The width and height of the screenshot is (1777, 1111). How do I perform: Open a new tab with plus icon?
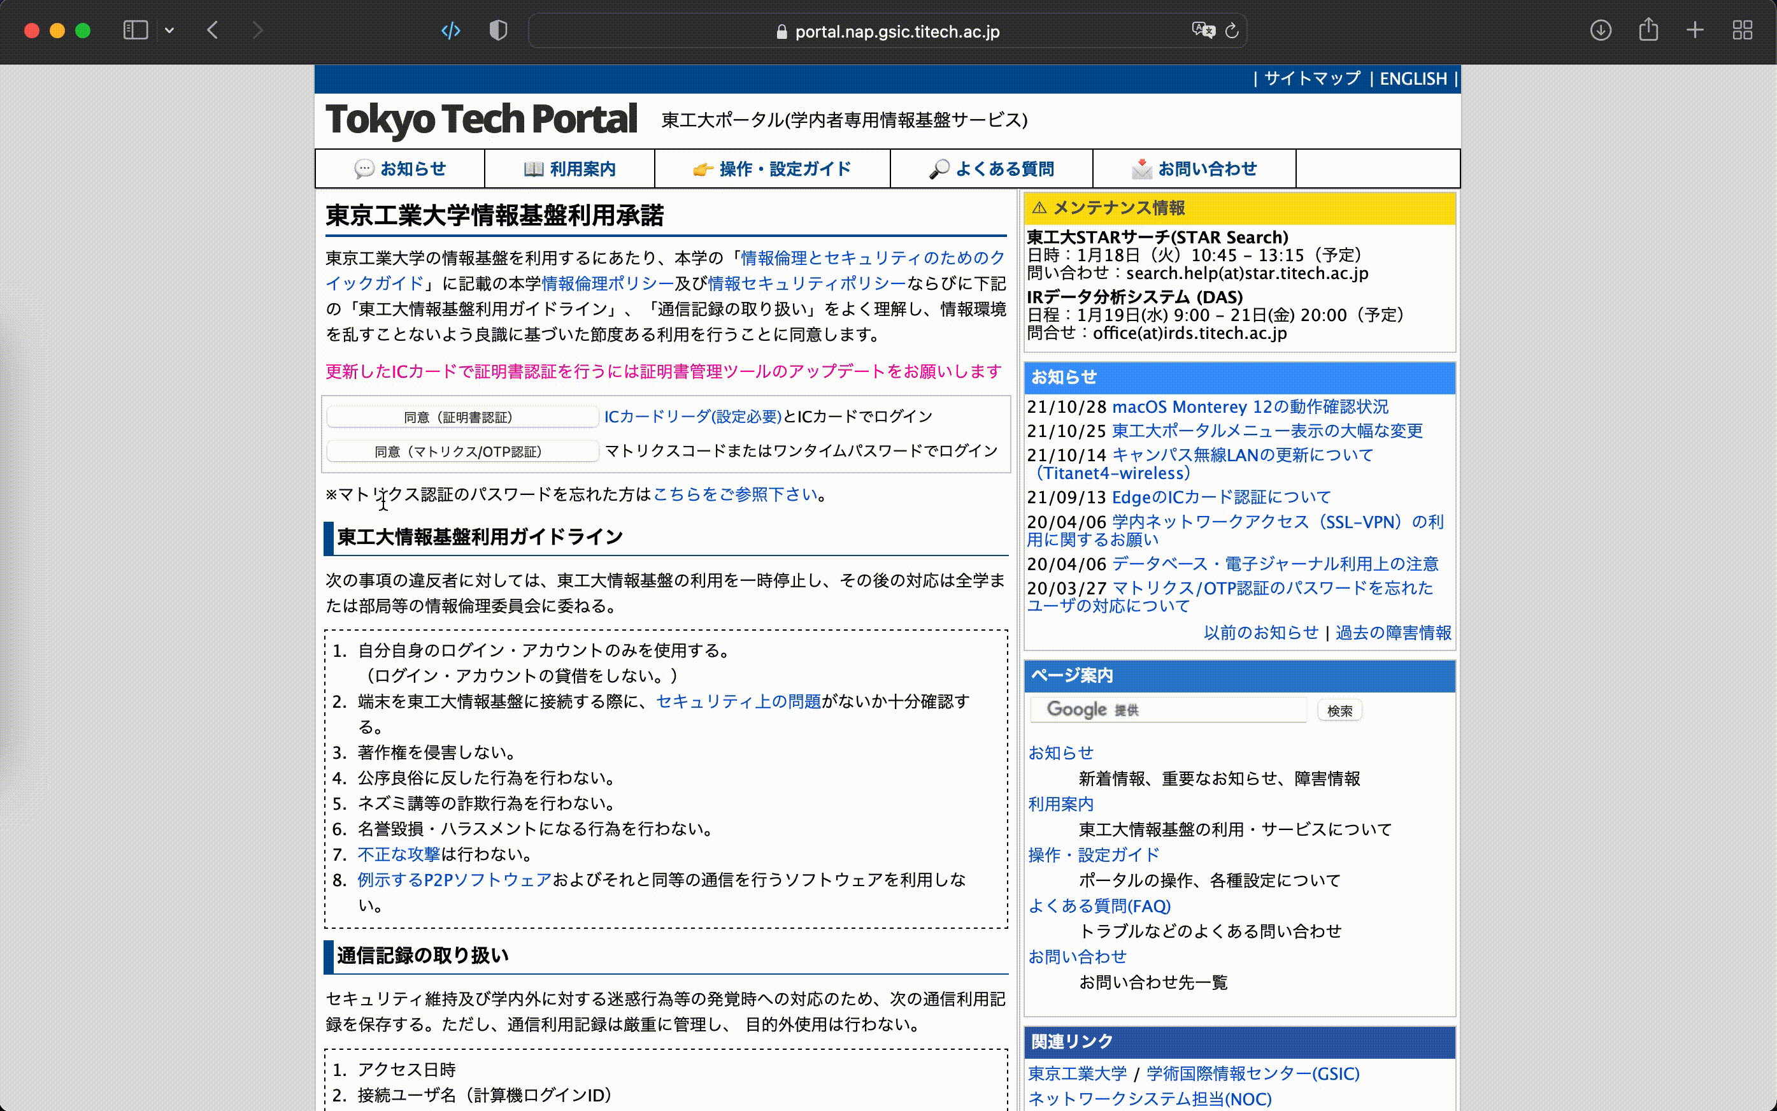click(1695, 30)
